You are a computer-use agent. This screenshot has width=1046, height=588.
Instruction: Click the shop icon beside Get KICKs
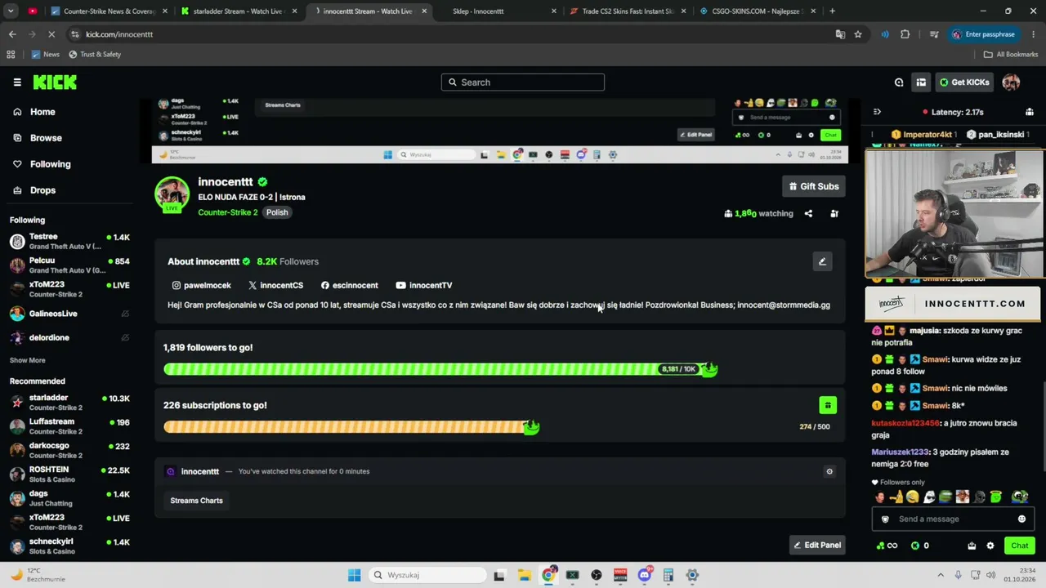(921, 82)
